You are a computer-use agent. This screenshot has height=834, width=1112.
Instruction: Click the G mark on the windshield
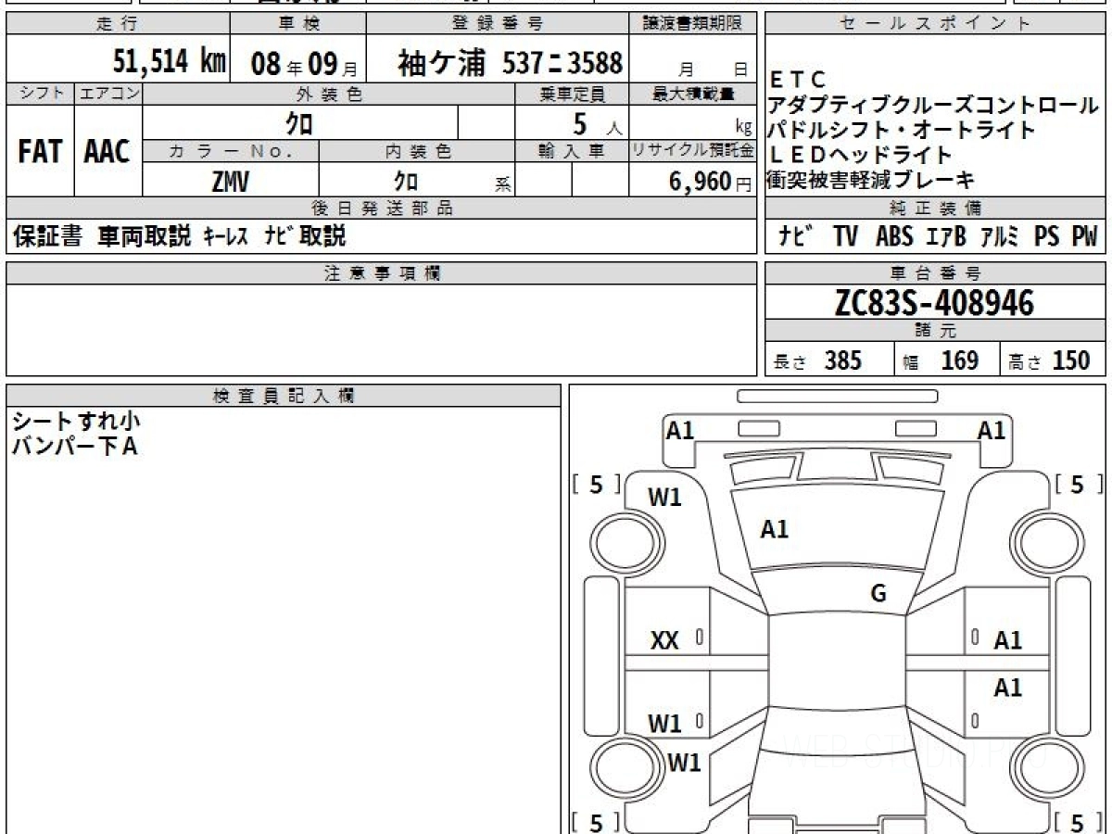pyautogui.click(x=878, y=594)
